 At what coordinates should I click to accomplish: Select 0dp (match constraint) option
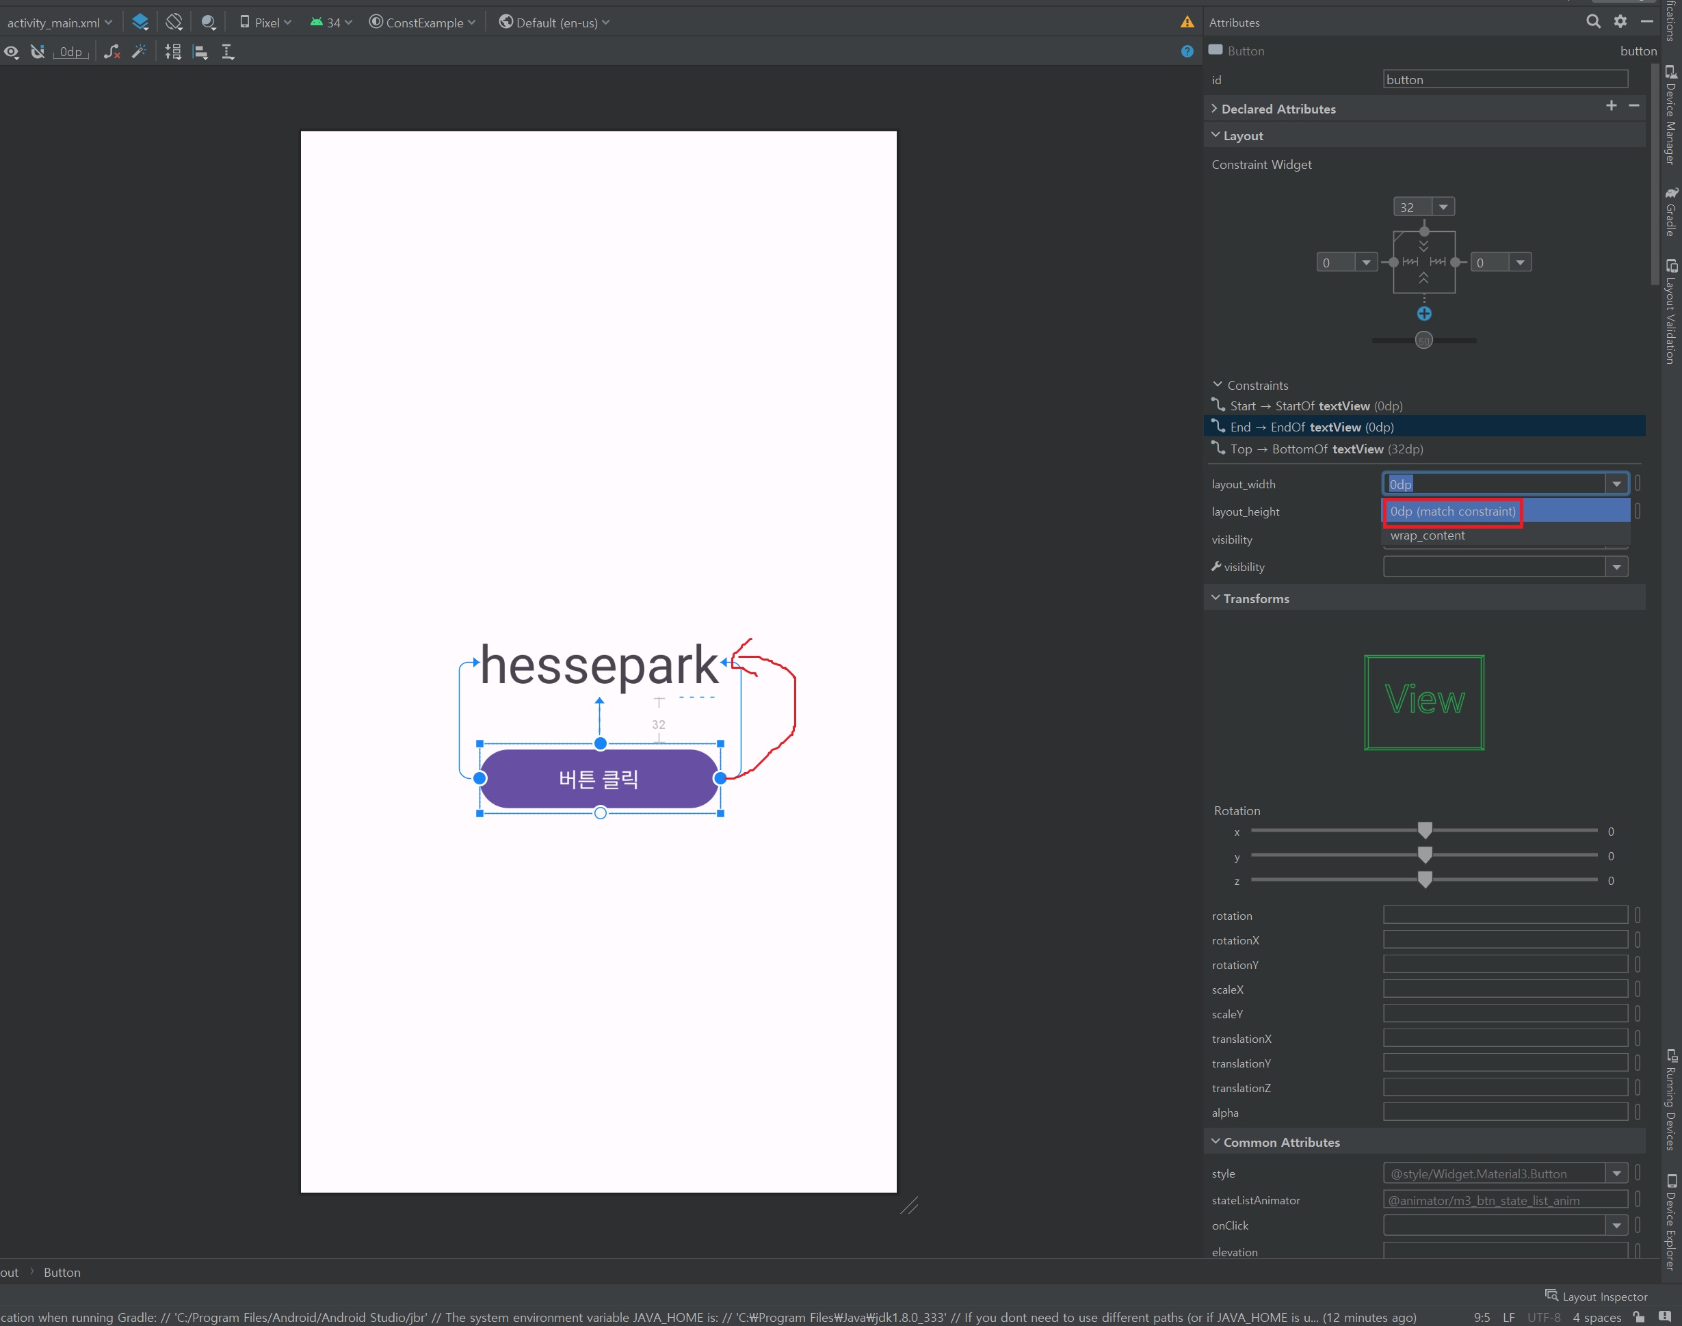click(1452, 511)
